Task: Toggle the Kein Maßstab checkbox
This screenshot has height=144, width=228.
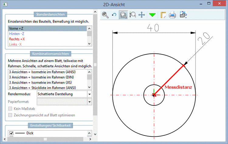Action: pos(10,109)
